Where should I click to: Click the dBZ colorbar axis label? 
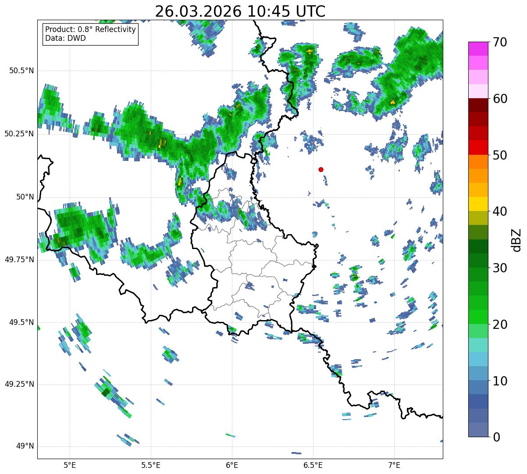pos(516,239)
